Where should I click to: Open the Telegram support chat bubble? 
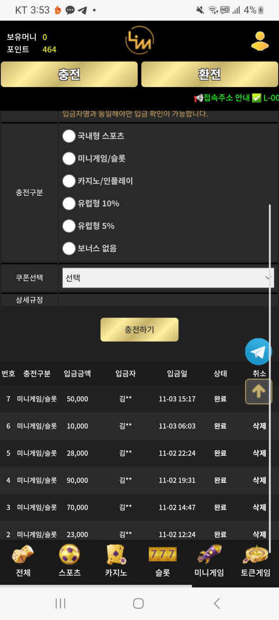(x=259, y=352)
